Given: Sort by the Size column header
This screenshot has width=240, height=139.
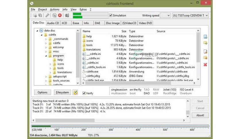Looking at the screenshot, I should (118, 31).
